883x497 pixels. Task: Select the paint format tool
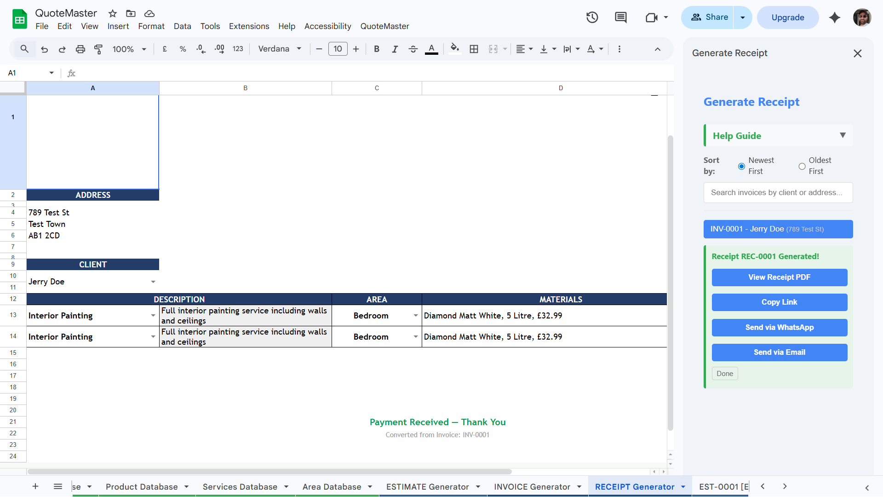pos(98,49)
